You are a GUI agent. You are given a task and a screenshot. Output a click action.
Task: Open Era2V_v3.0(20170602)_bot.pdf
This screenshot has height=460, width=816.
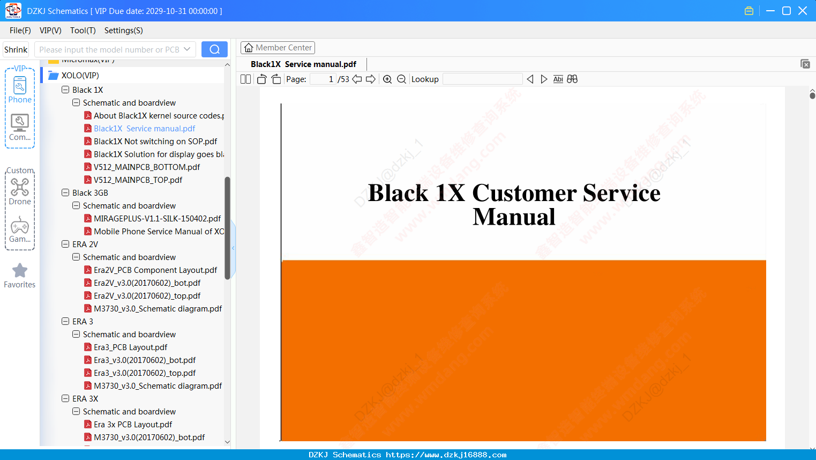147,283
